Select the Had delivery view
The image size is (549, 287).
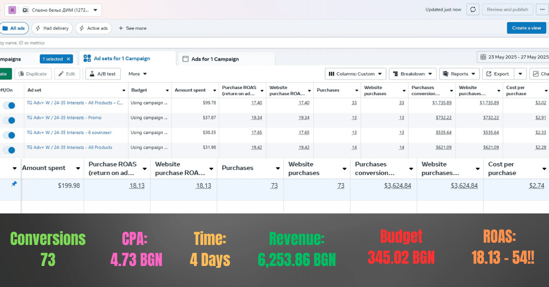tap(52, 28)
